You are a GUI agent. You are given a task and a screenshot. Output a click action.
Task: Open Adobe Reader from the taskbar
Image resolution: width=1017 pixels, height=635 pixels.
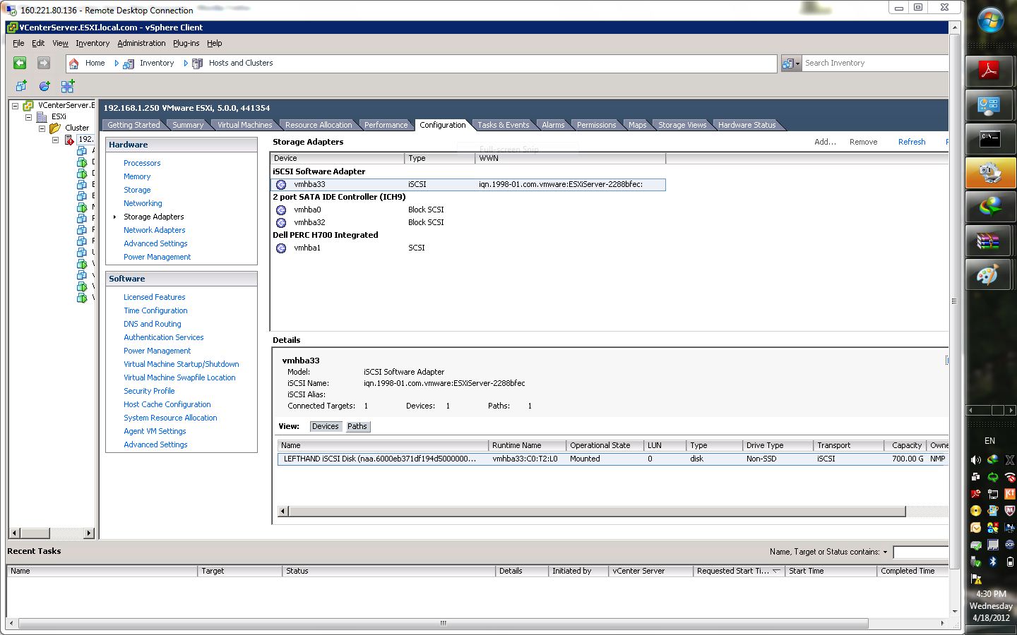[x=990, y=71]
